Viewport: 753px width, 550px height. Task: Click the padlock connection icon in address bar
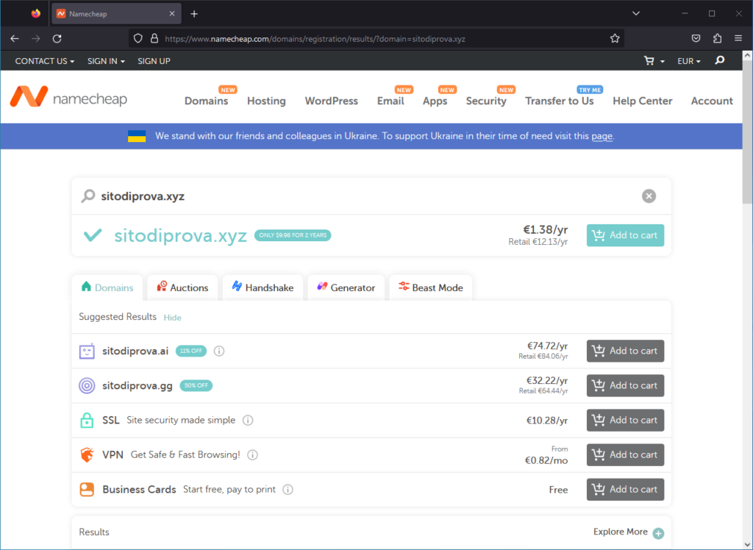click(x=154, y=38)
